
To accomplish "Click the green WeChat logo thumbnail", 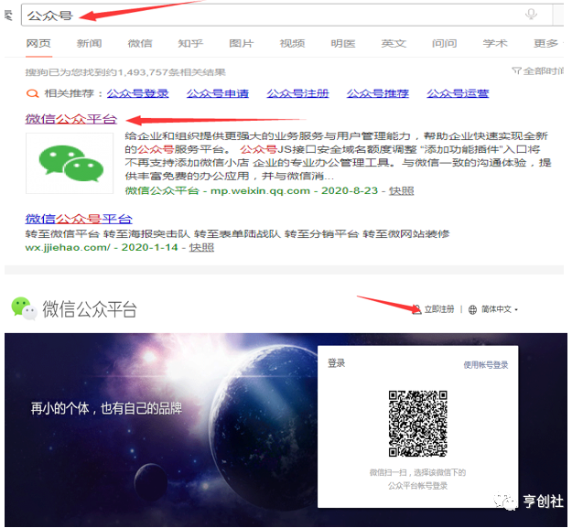I will pyautogui.click(x=70, y=163).
